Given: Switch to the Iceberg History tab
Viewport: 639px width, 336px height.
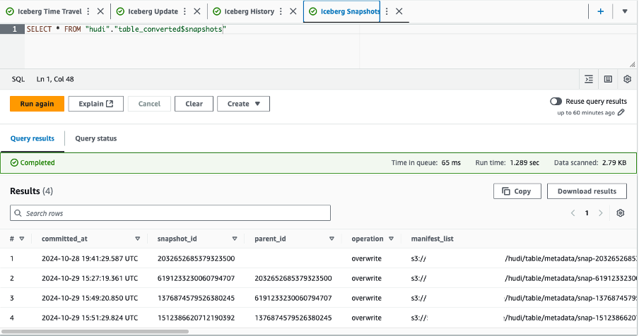Looking at the screenshot, I should coord(249,11).
